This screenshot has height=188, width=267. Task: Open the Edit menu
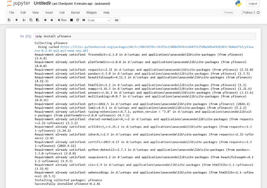[x=23, y=13]
